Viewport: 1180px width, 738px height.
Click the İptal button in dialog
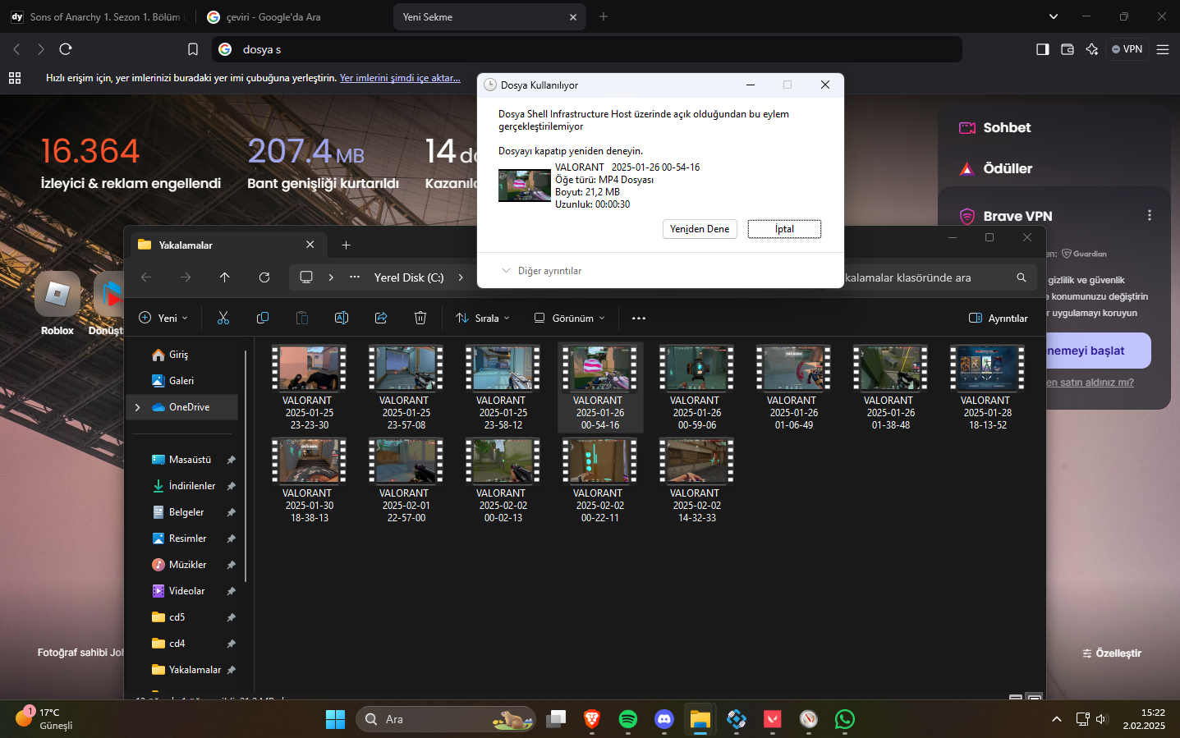pyautogui.click(x=784, y=229)
